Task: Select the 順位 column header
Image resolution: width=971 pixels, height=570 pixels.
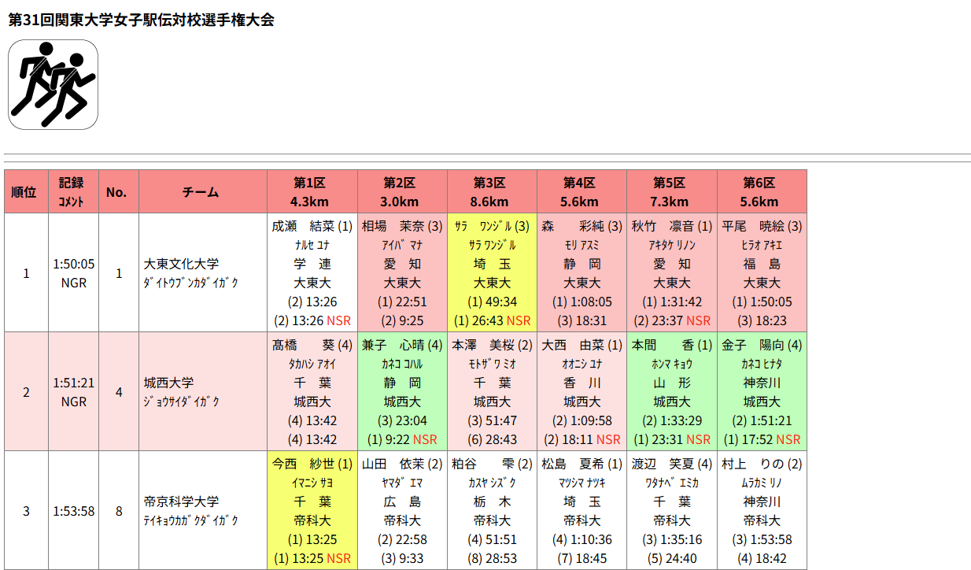Action: [x=26, y=192]
